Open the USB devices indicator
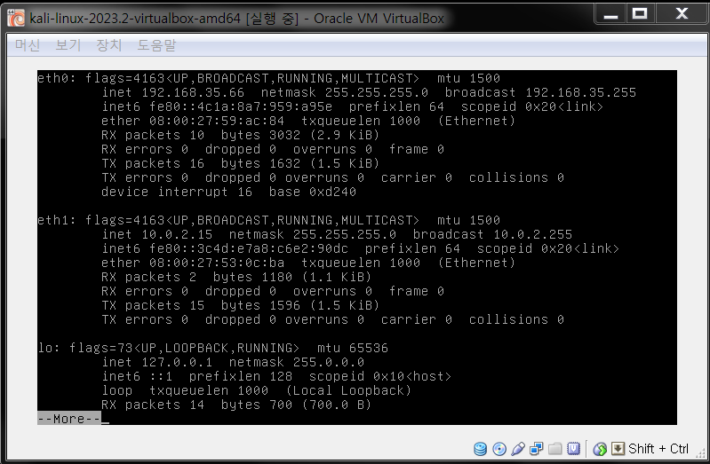 (x=517, y=449)
